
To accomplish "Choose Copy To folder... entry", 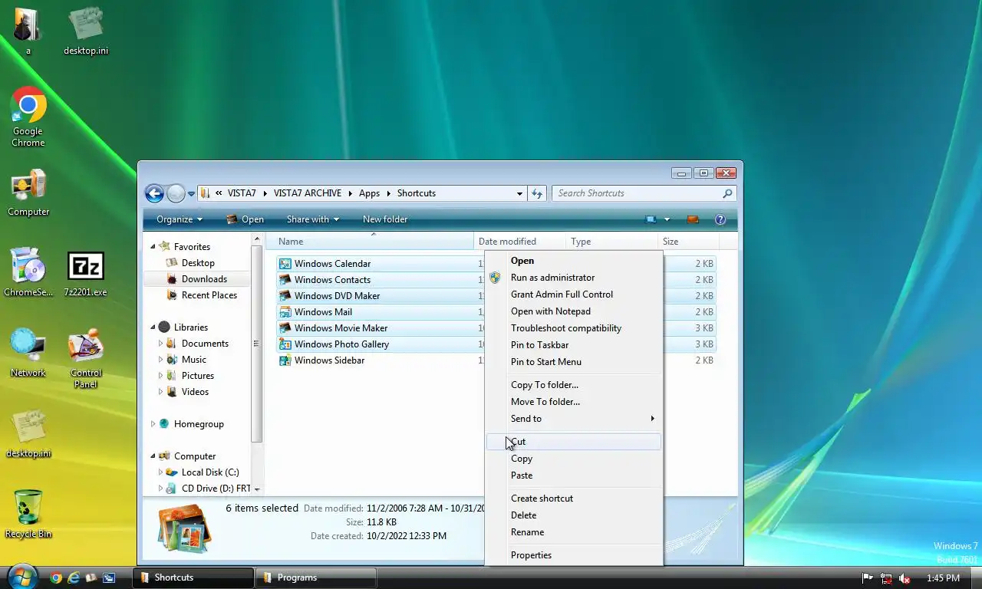I will point(574,385).
